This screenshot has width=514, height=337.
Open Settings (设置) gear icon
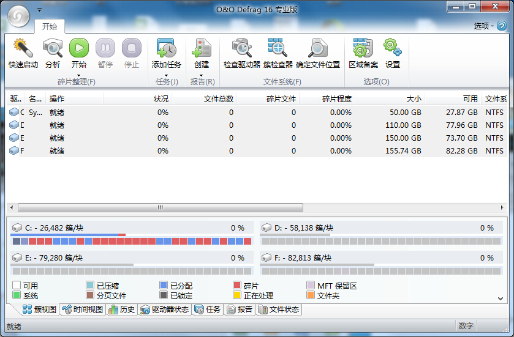click(x=393, y=48)
